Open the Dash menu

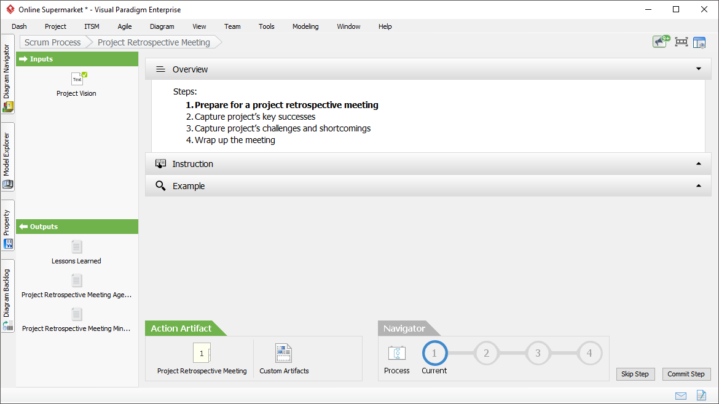[x=19, y=26]
